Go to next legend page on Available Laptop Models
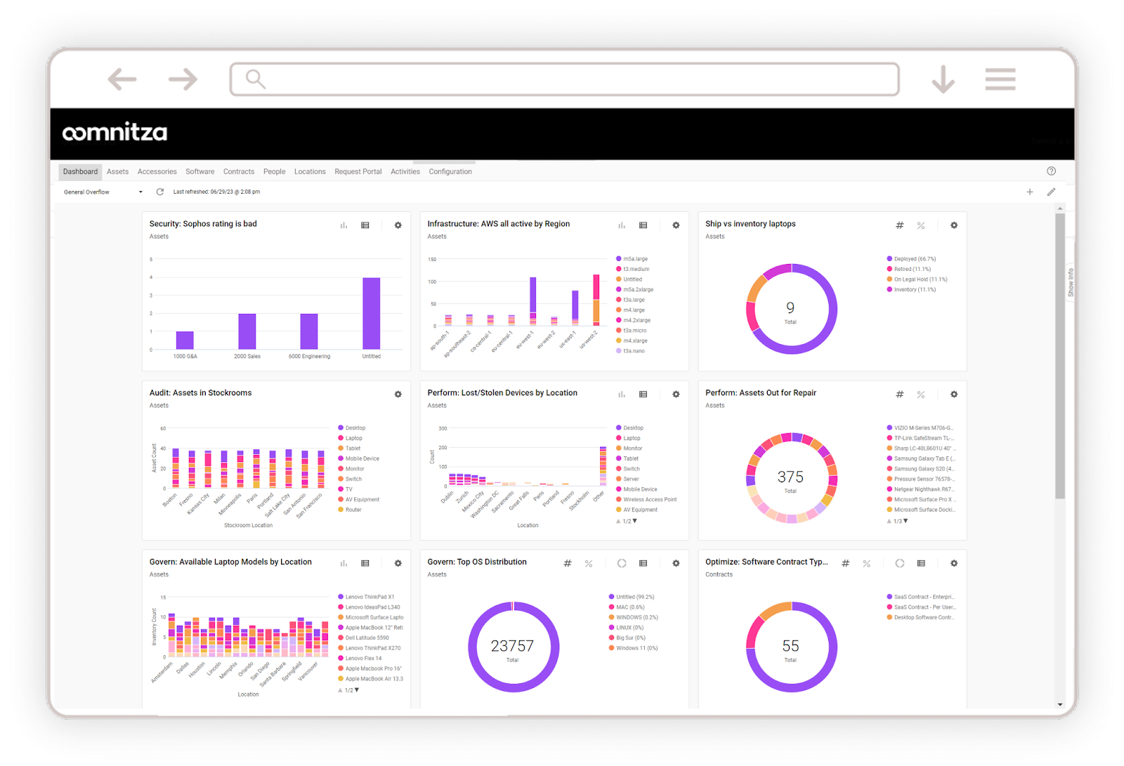Viewport: 1124px width, 766px height. (x=357, y=690)
